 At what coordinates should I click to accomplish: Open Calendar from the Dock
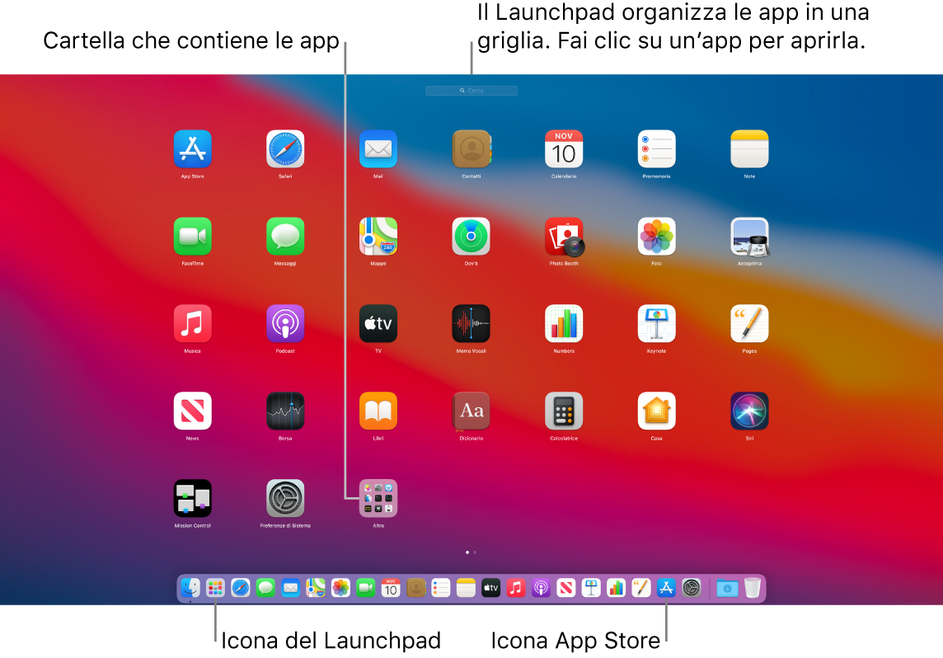(391, 588)
